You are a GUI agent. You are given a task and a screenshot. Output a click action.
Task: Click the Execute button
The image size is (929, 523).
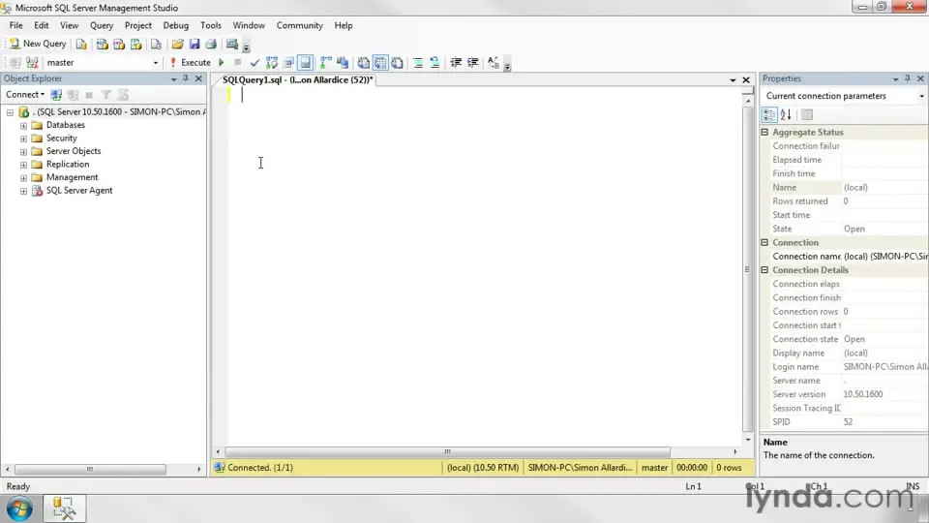(x=191, y=62)
